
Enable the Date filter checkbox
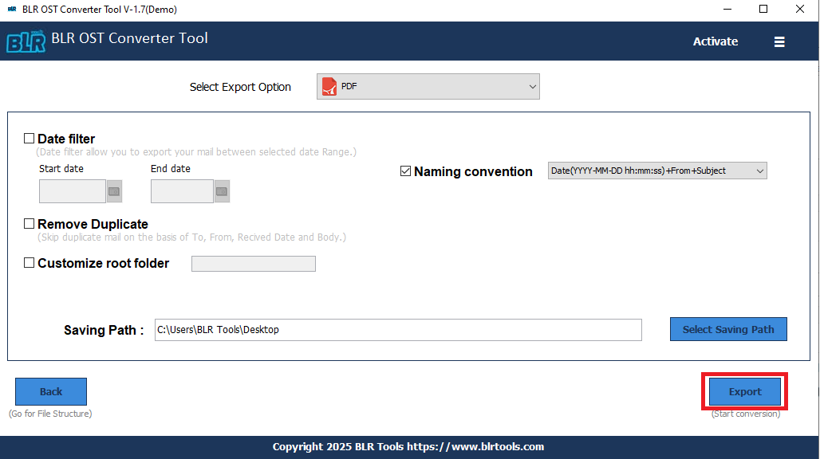29,138
